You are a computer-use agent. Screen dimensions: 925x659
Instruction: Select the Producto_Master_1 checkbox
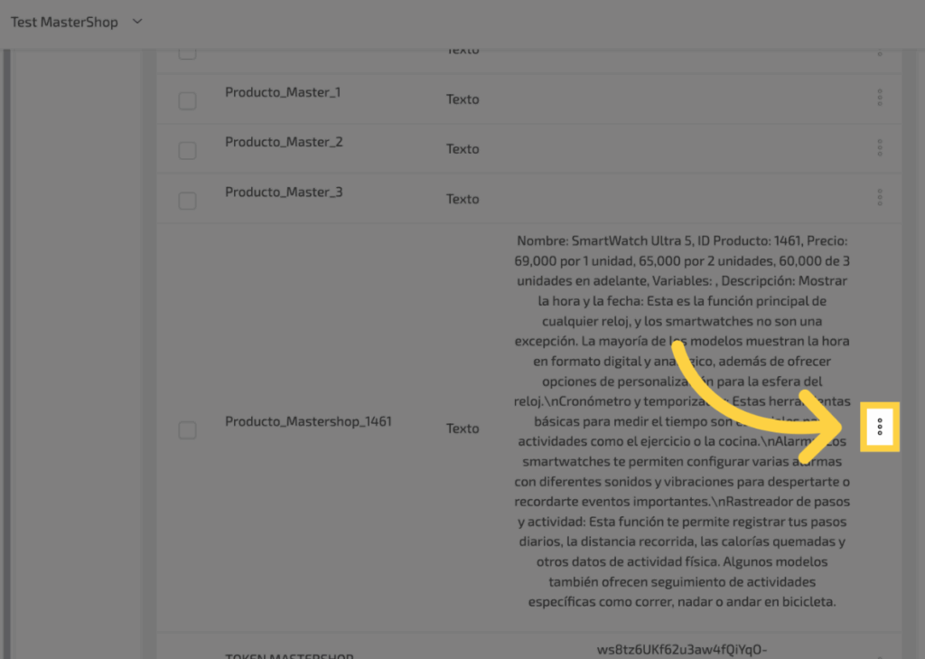[x=187, y=100]
